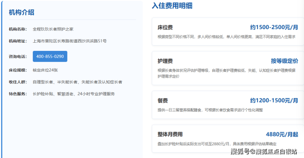Viewport: 304px width, 158px height.
Task: Click the nursing fee description about 护理等级
Action: click(x=226, y=73)
